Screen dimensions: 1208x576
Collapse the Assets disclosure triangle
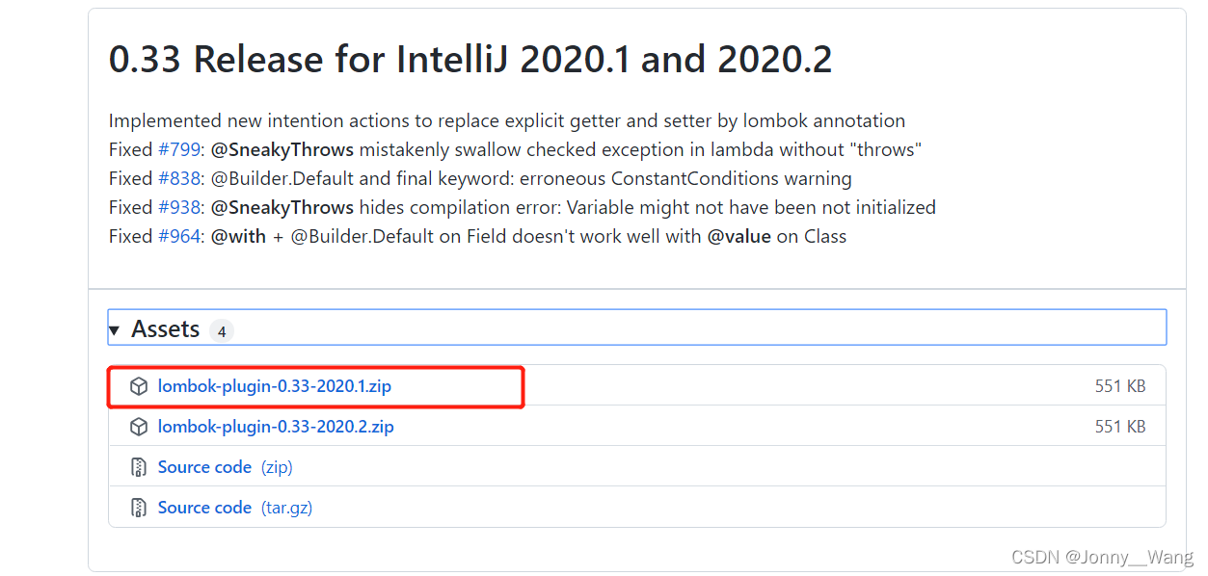tap(114, 330)
